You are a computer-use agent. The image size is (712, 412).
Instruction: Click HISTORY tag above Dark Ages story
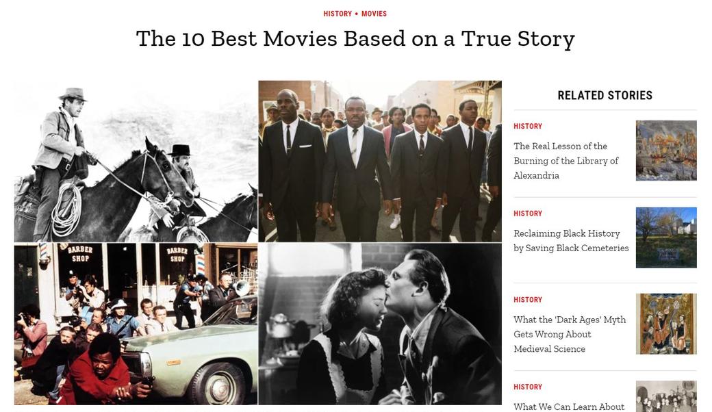pyautogui.click(x=528, y=300)
